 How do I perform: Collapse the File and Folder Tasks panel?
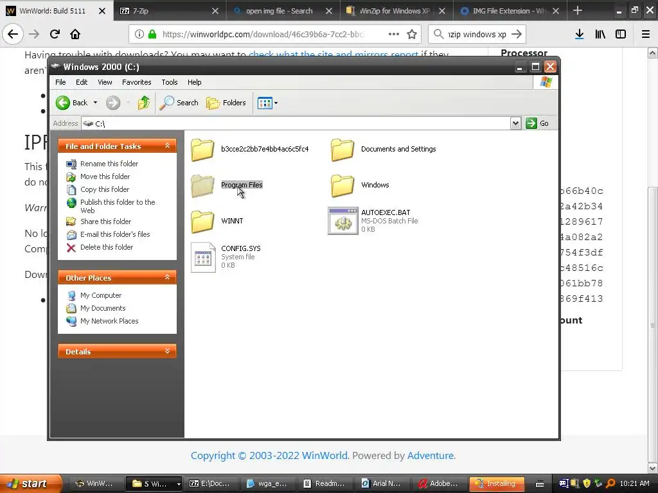[167, 146]
